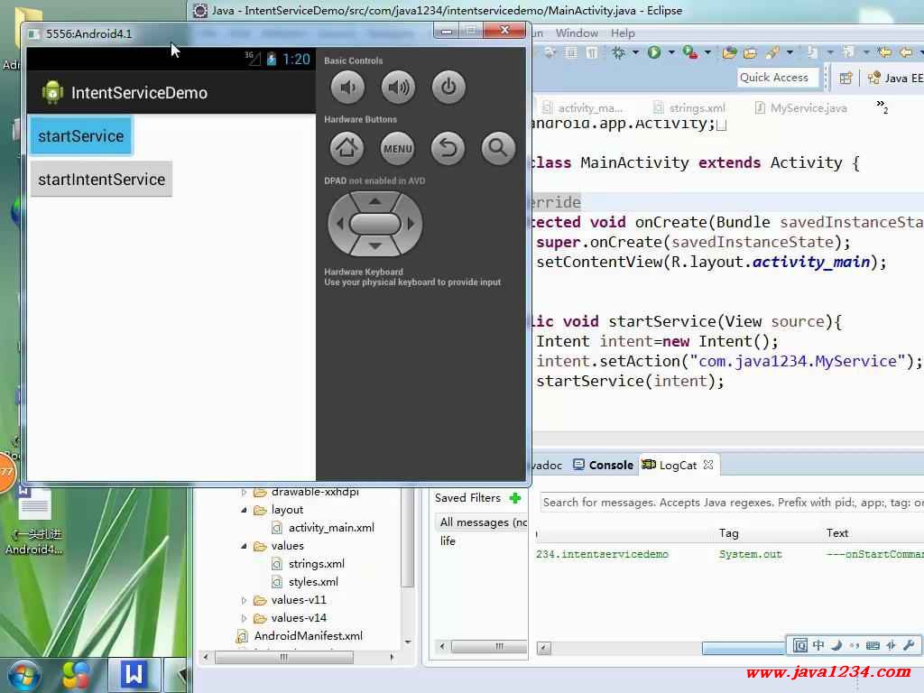Select activity_main.xml in the project tree
Screen dimensions: 924x693
(x=331, y=528)
